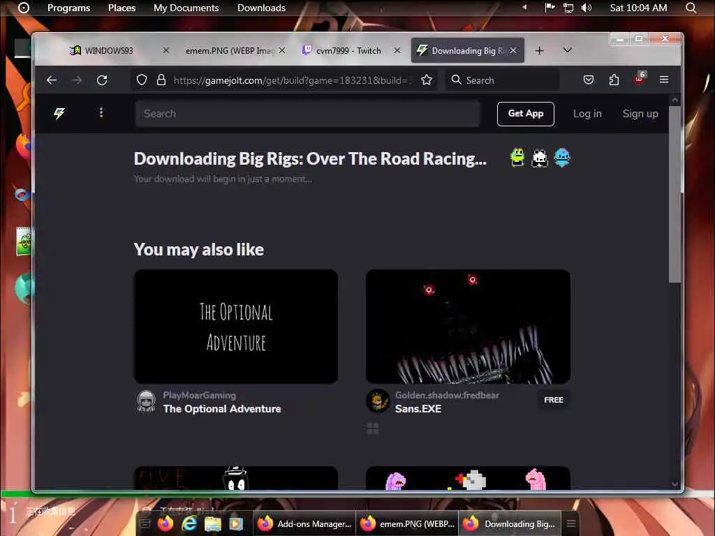715x536 pixels.
Task: Select the Downloading Big Rigs tab
Action: pyautogui.click(x=467, y=50)
